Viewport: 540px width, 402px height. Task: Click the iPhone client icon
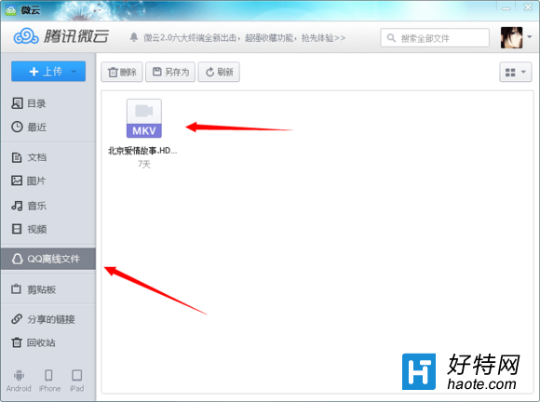[49, 381]
